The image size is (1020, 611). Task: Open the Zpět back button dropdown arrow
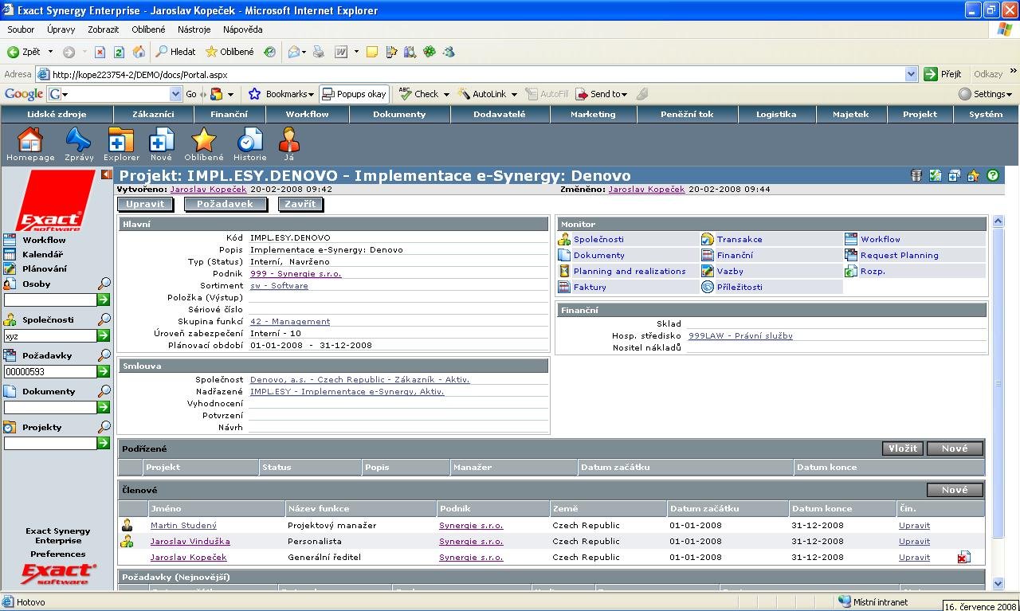[x=50, y=52]
